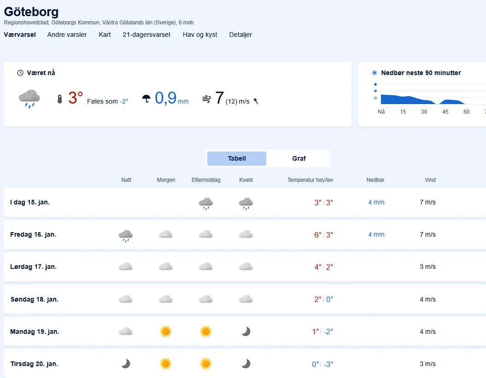The width and height of the screenshot is (486, 378).
Task: Click the umbrella precipitation icon
Action: click(146, 99)
